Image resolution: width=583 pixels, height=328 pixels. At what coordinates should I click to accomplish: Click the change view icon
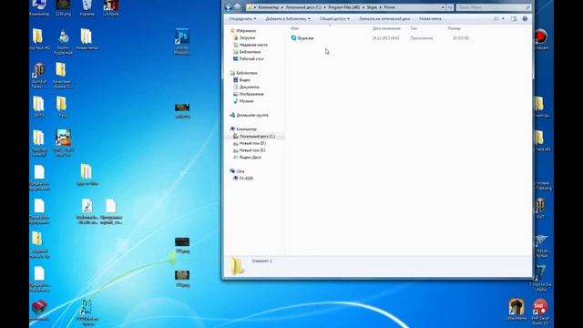(496, 18)
